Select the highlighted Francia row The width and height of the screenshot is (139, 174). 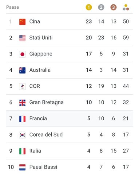pyautogui.click(x=69, y=119)
